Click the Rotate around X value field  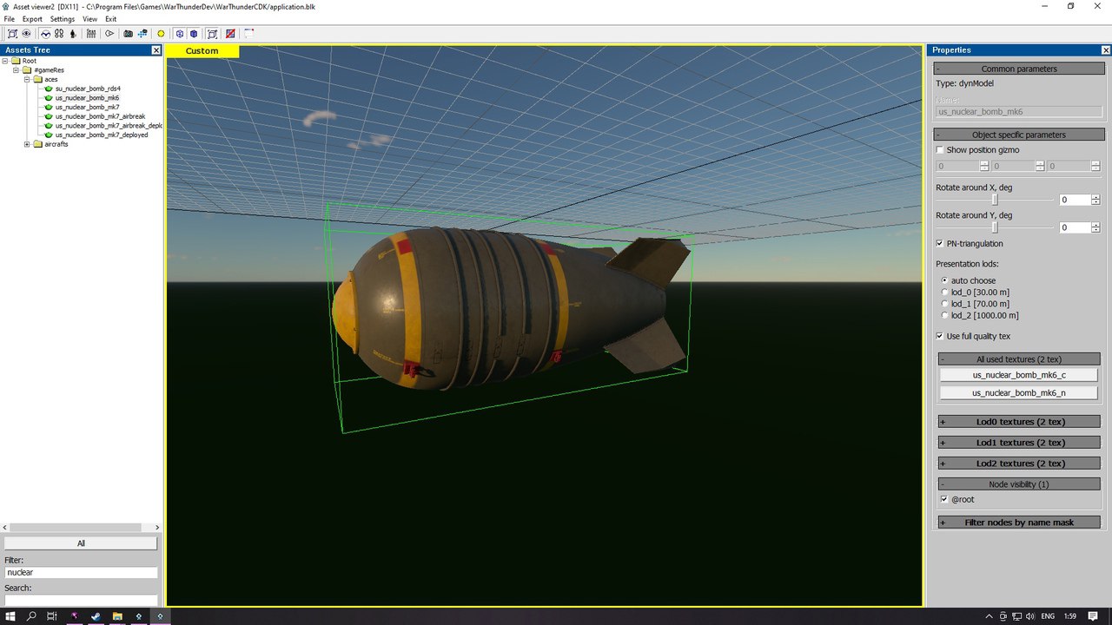tap(1076, 200)
